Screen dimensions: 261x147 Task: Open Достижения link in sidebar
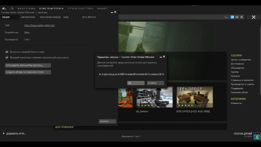tap(237, 64)
